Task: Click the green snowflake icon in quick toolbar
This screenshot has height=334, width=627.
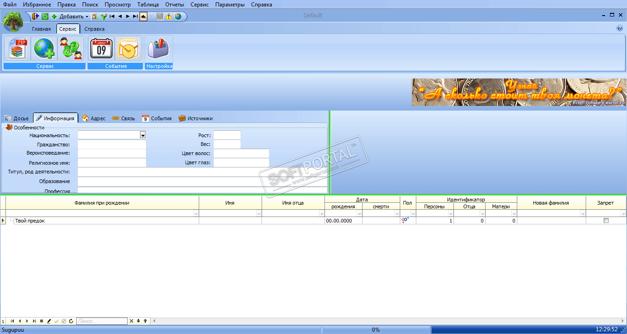Action: click(x=45, y=17)
